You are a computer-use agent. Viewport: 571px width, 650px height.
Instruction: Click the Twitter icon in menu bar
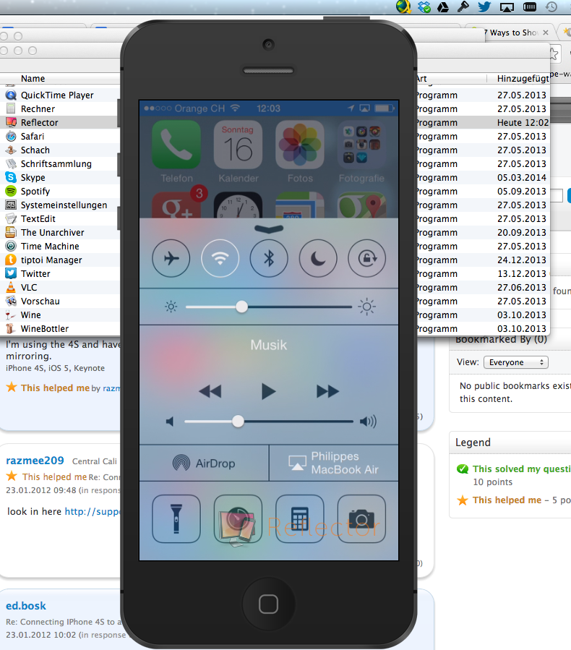pyautogui.click(x=484, y=7)
